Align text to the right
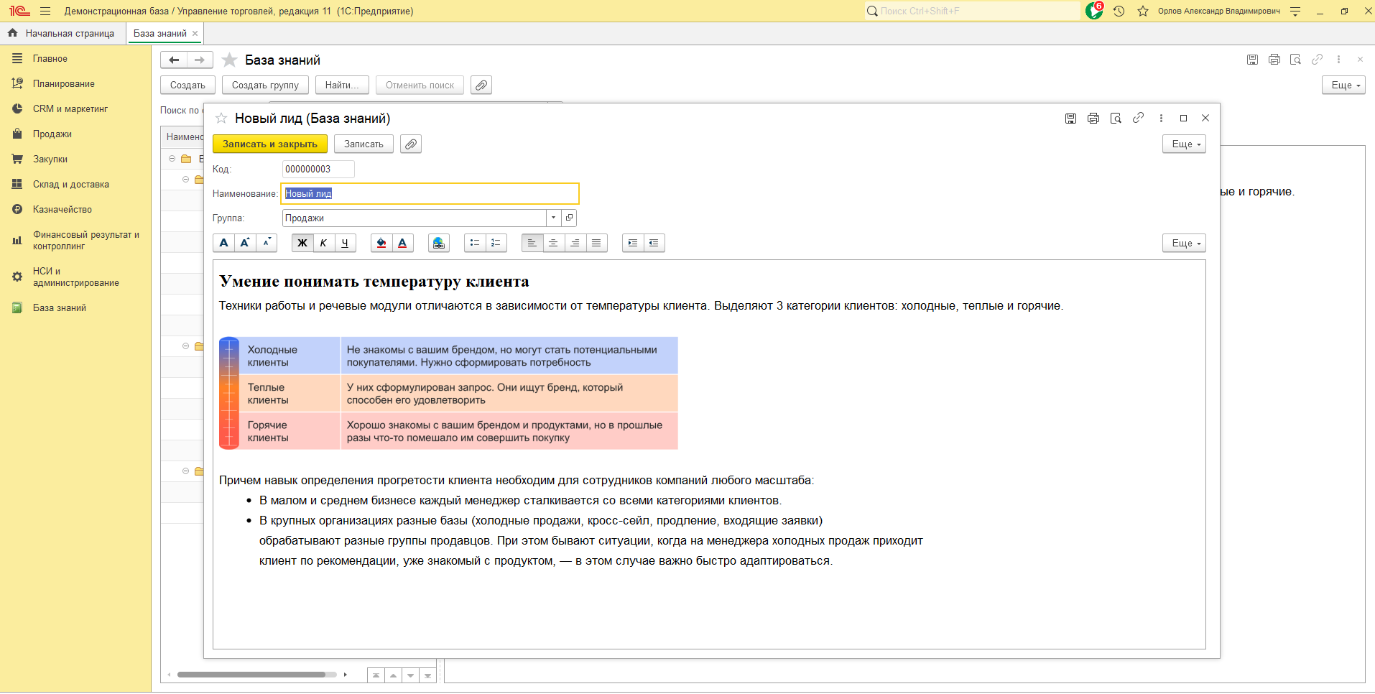The width and height of the screenshot is (1375, 694). coord(575,243)
